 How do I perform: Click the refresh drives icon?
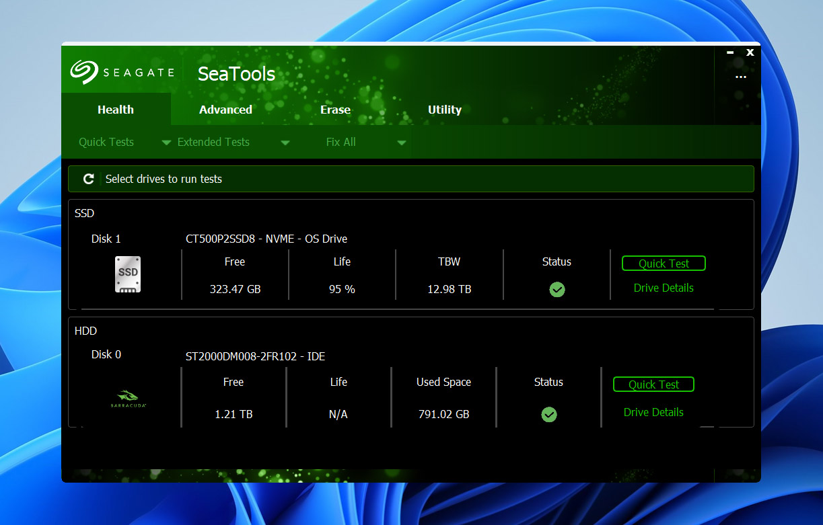88,179
